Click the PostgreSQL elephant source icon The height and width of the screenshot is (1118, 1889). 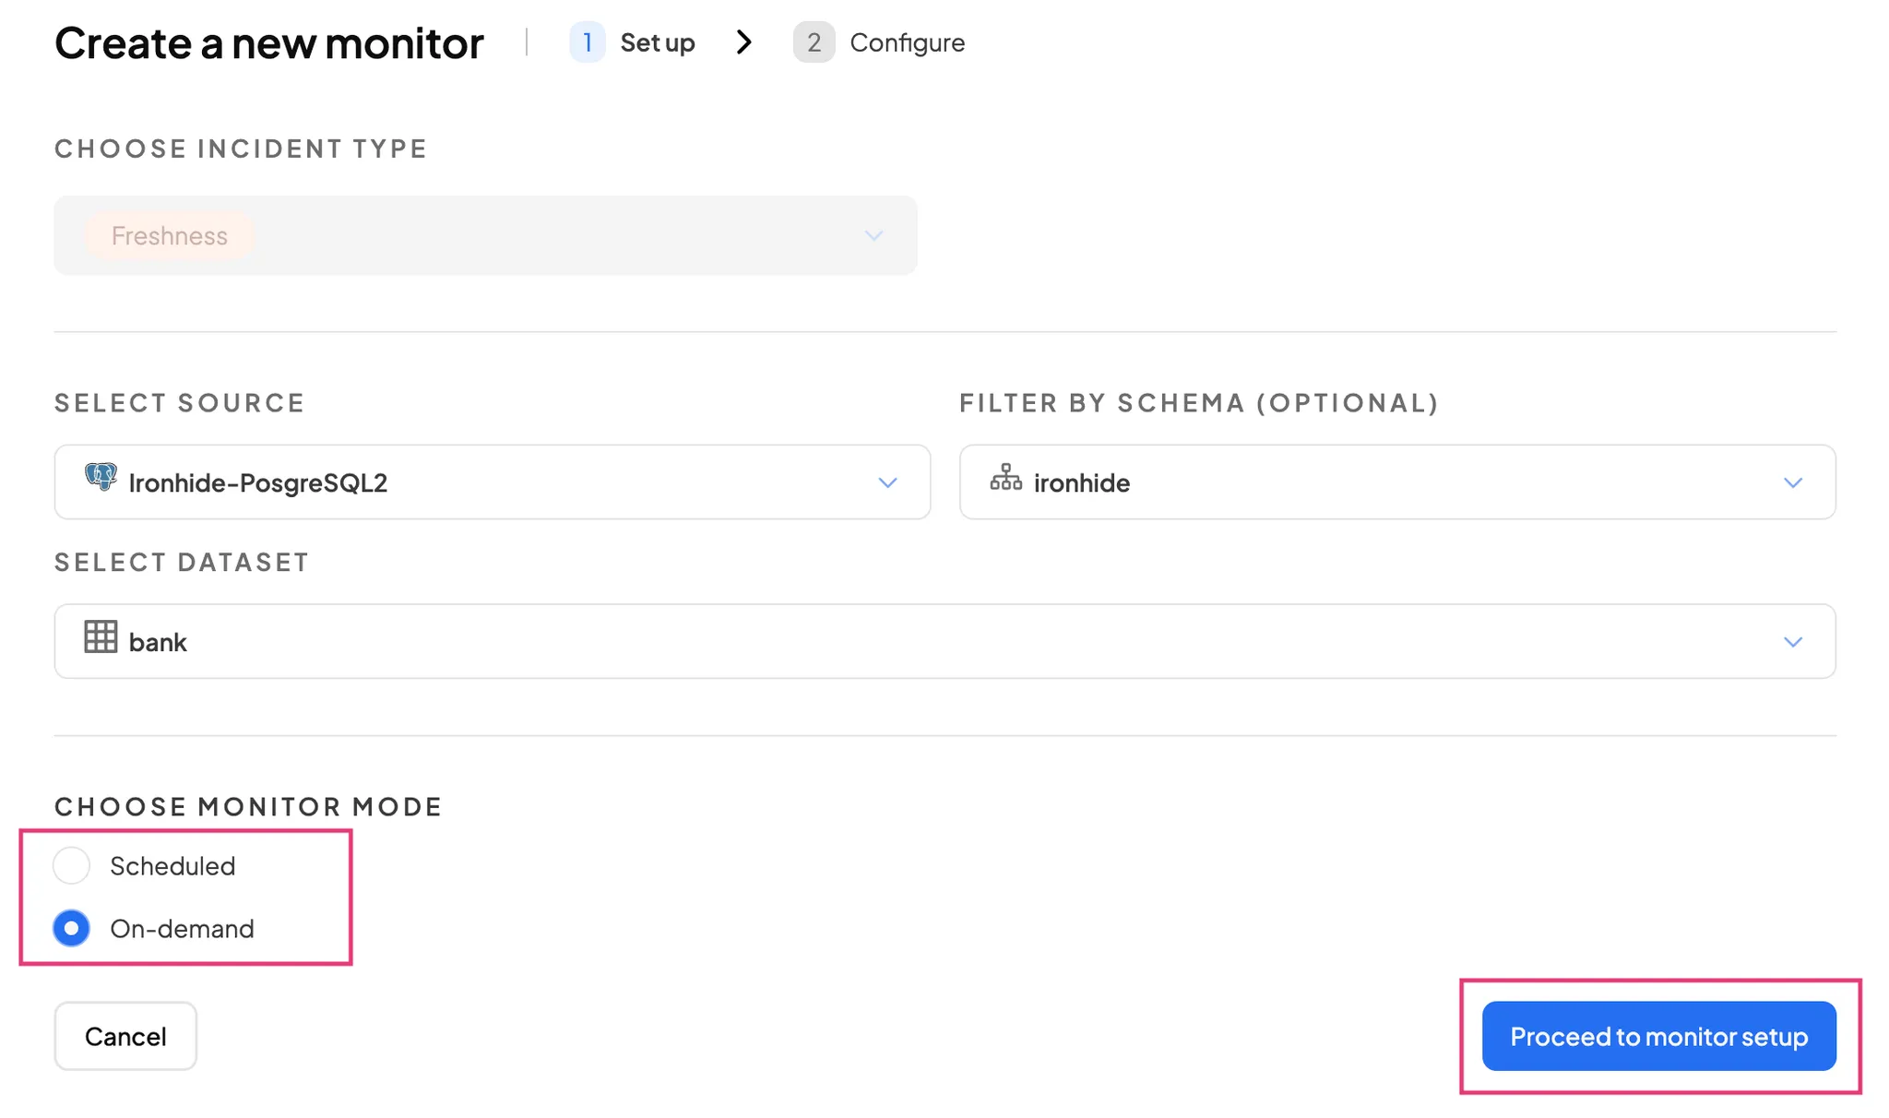tap(101, 477)
